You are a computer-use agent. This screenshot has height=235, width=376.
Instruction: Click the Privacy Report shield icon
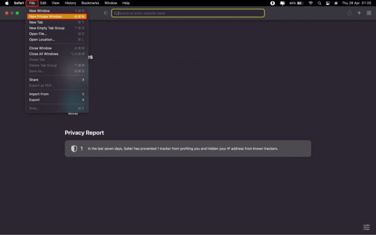[x=74, y=148]
